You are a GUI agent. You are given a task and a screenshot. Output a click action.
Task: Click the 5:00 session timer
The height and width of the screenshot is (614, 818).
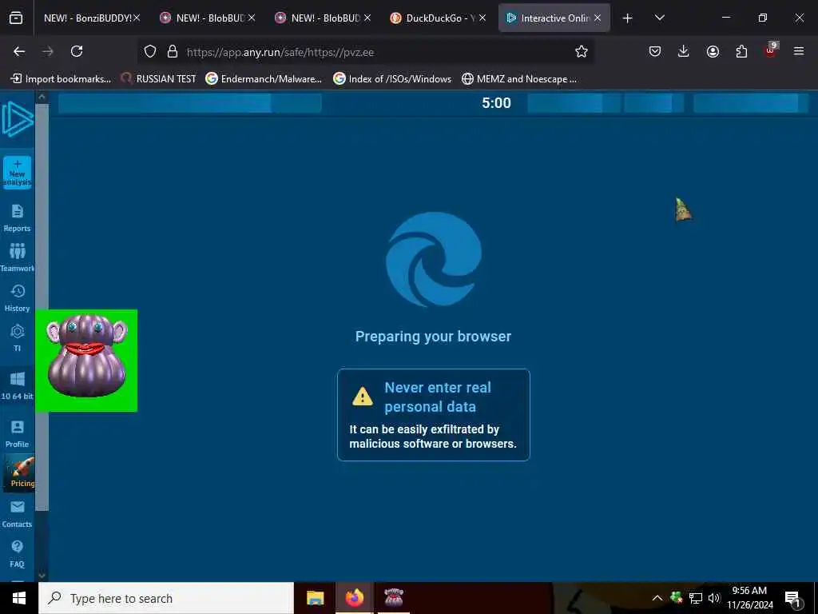[496, 103]
